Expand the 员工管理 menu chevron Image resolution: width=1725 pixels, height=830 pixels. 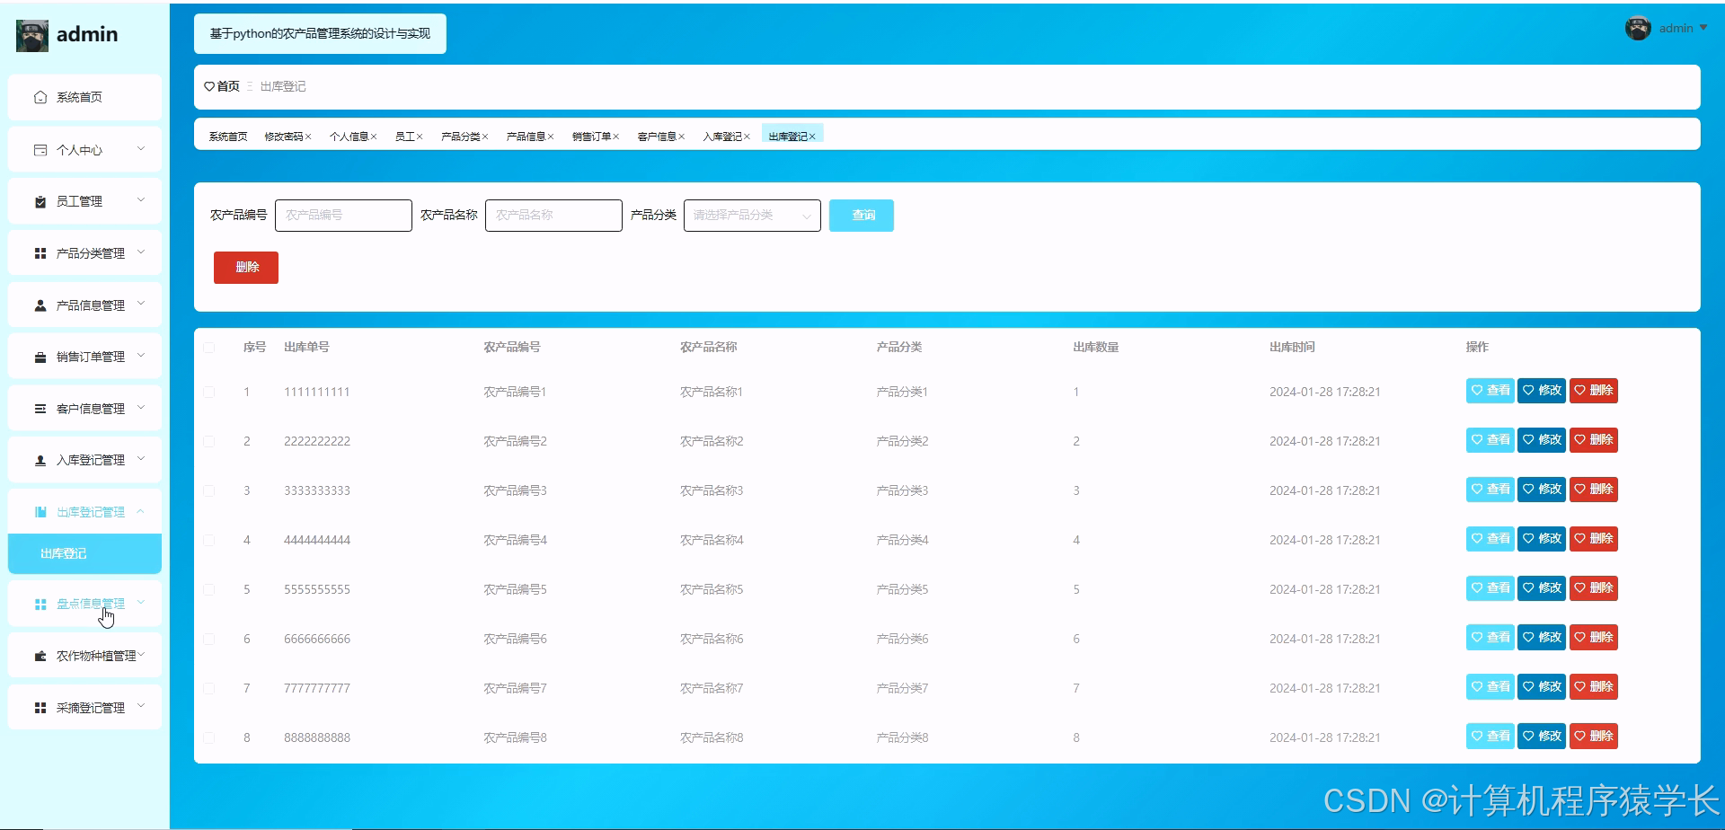tap(141, 199)
